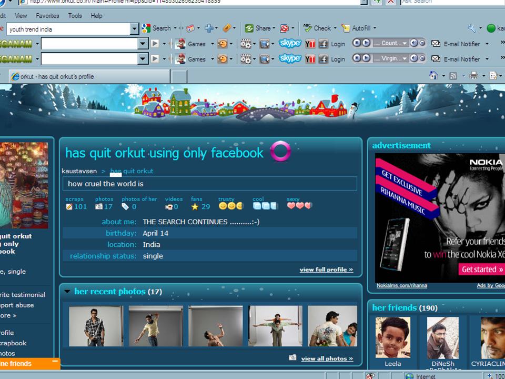Click the Nokialms.com/rihanna ad link
The height and width of the screenshot is (379, 505).
tap(401, 285)
